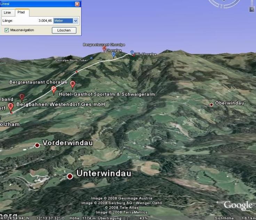Switch to the Linie tab
The width and height of the screenshot is (256, 220).
click(x=7, y=12)
